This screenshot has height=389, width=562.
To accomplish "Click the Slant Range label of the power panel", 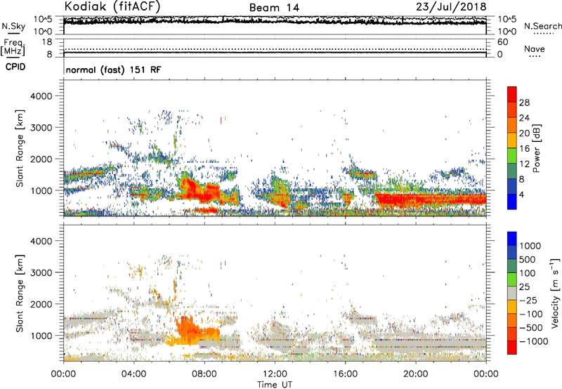I will 20,148.
